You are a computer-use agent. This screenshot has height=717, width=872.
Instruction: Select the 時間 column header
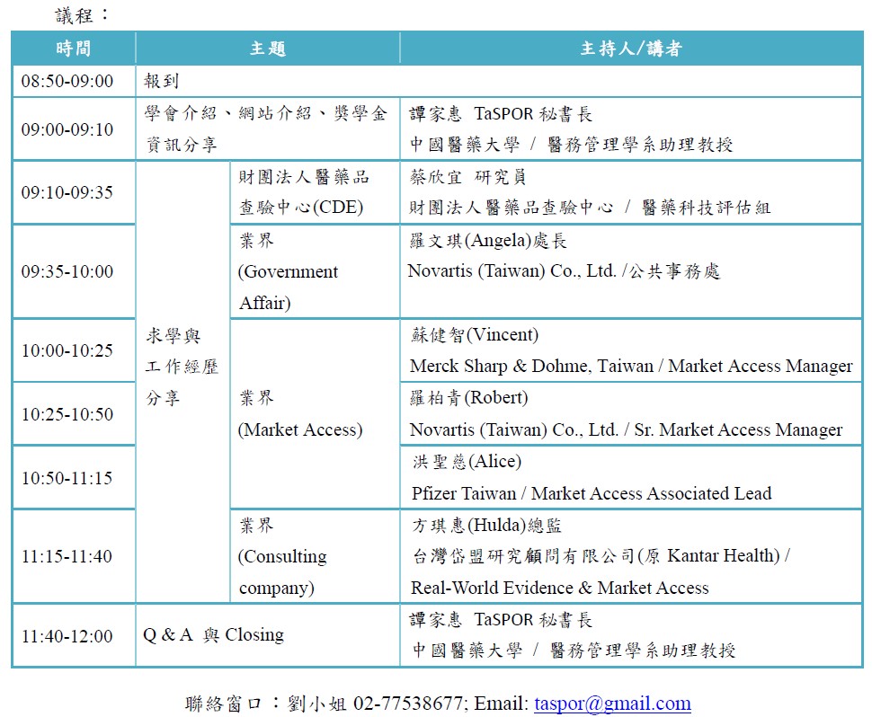tap(74, 49)
